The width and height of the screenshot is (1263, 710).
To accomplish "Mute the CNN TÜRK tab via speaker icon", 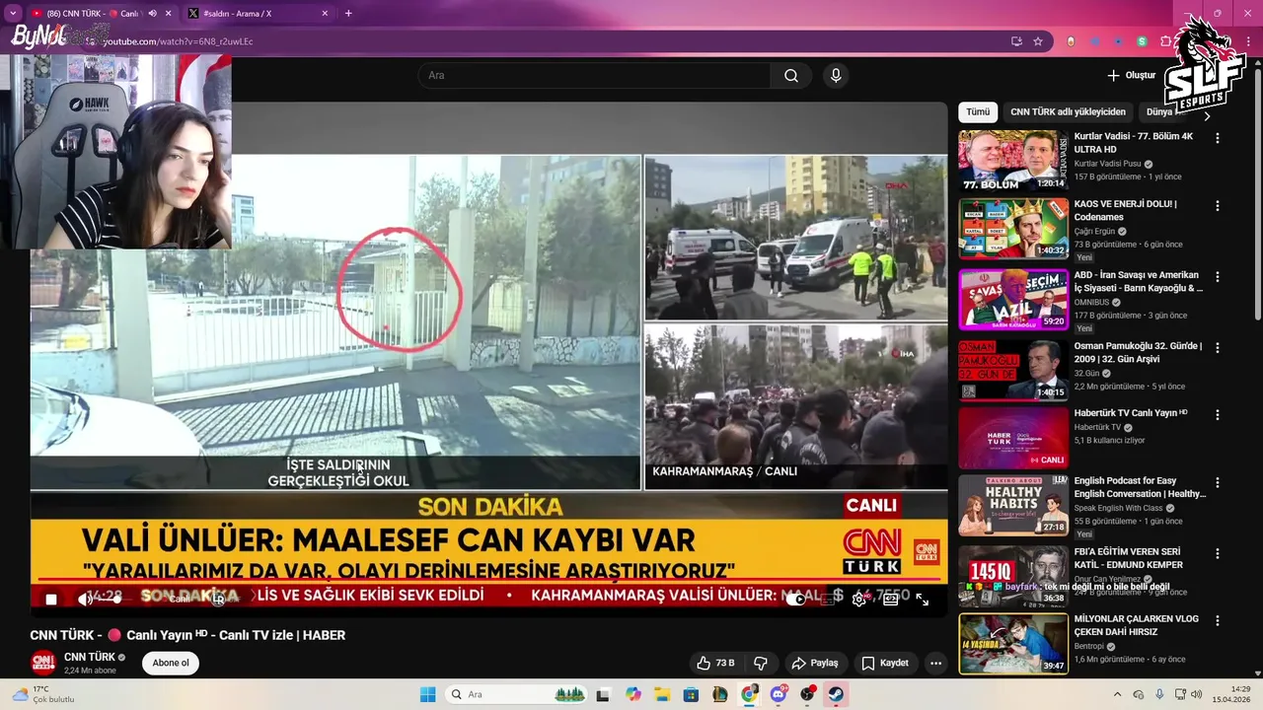I will coord(152,14).
